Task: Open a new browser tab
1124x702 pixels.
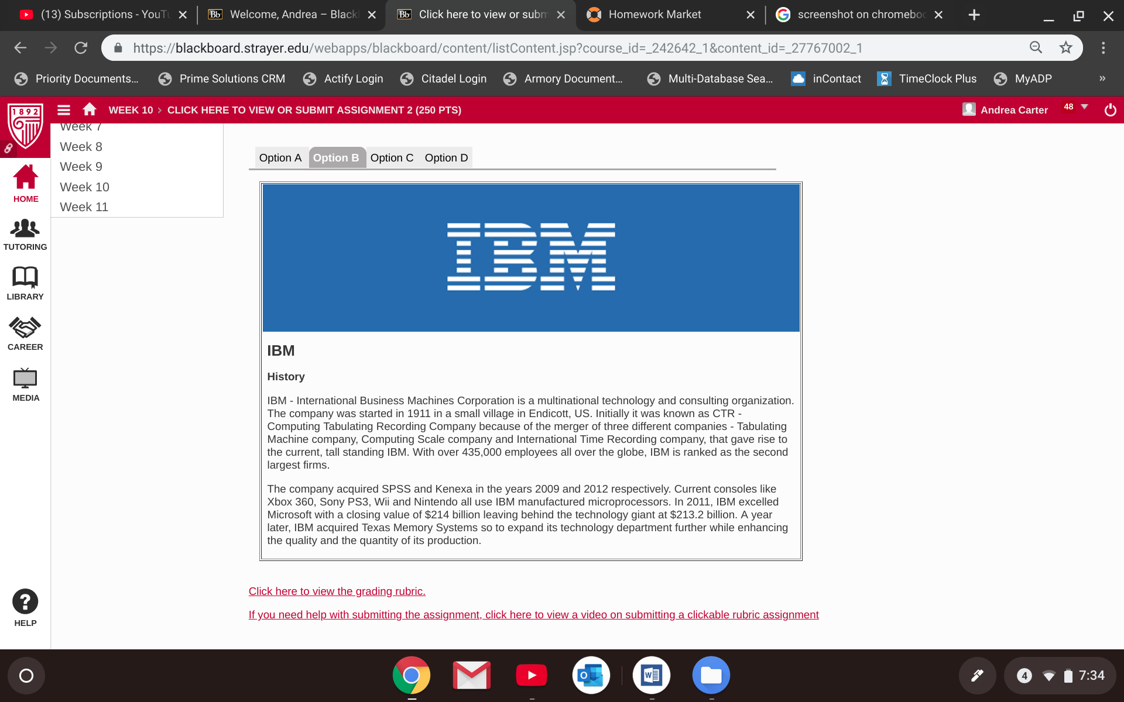Action: point(974,15)
